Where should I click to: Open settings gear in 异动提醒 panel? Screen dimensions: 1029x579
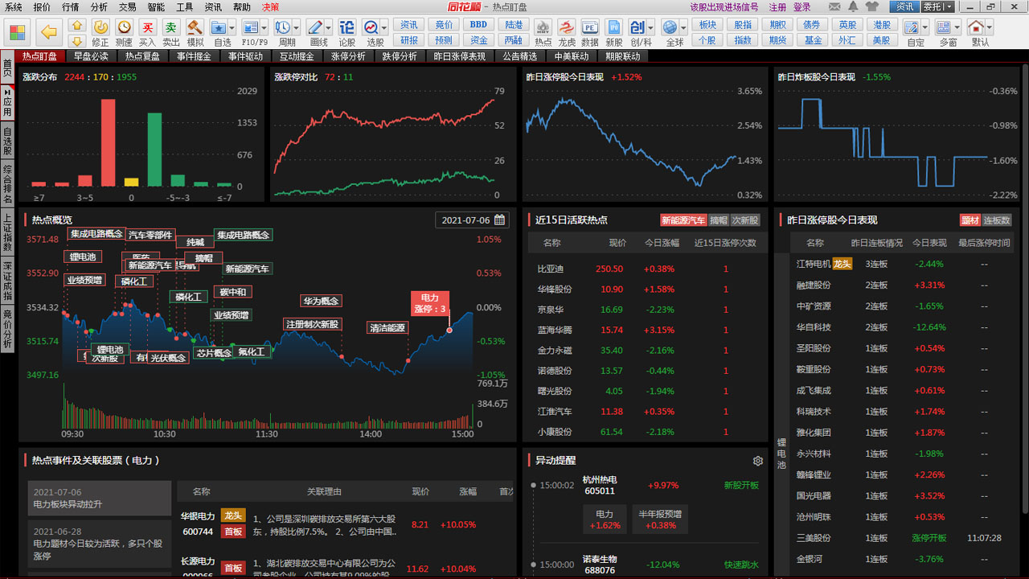[757, 461]
